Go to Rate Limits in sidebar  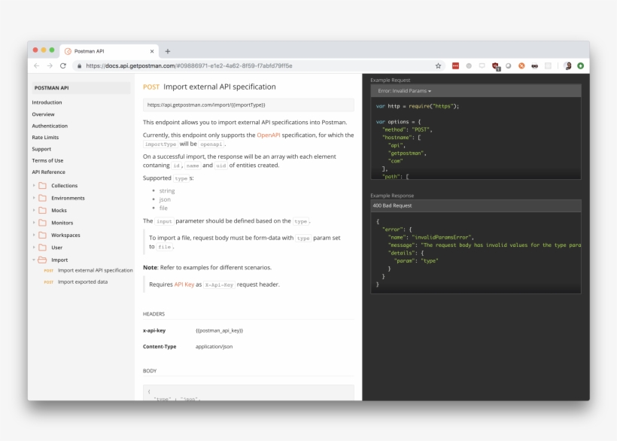click(45, 138)
